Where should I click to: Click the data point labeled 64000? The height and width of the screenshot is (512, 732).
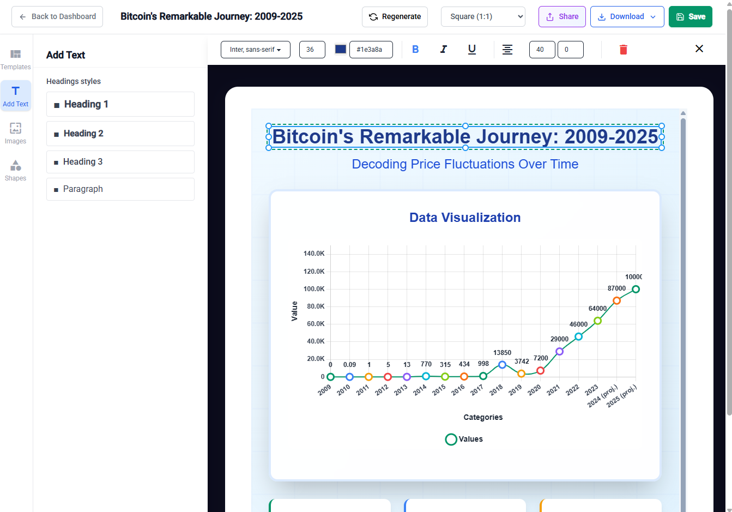click(597, 321)
